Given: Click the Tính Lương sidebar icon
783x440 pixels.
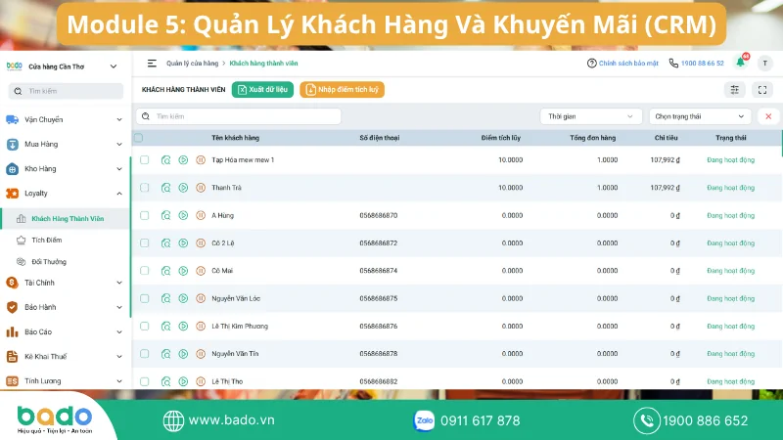Looking at the screenshot, I should [x=12, y=381].
